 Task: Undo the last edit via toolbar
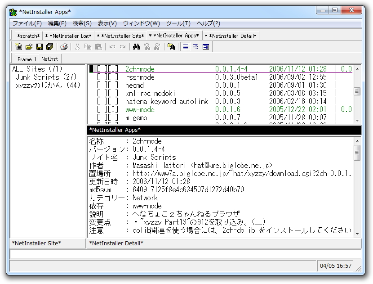[111, 46]
